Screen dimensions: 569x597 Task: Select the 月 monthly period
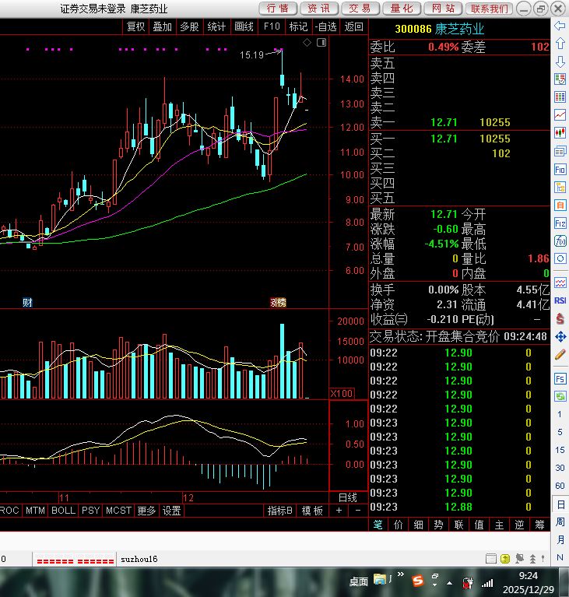pyautogui.click(x=560, y=539)
